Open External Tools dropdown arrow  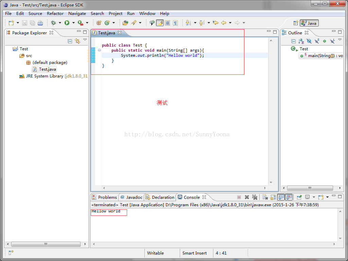[x=87, y=23]
